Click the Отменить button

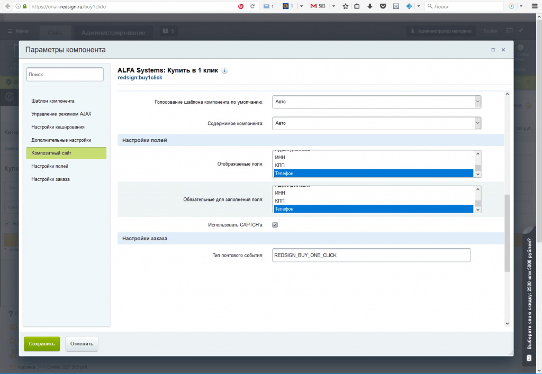tap(82, 344)
